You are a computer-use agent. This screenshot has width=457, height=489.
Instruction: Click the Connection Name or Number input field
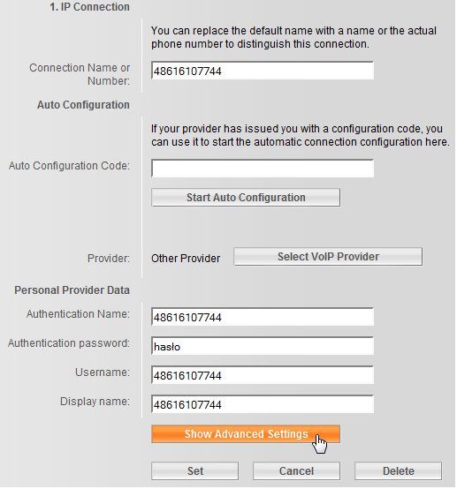pos(263,71)
